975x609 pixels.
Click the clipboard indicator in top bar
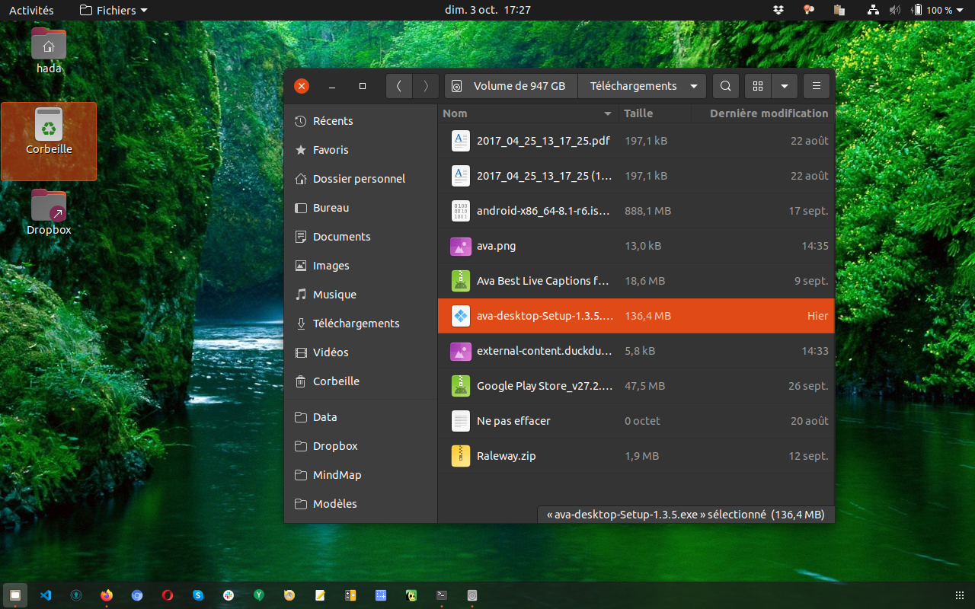(x=839, y=10)
